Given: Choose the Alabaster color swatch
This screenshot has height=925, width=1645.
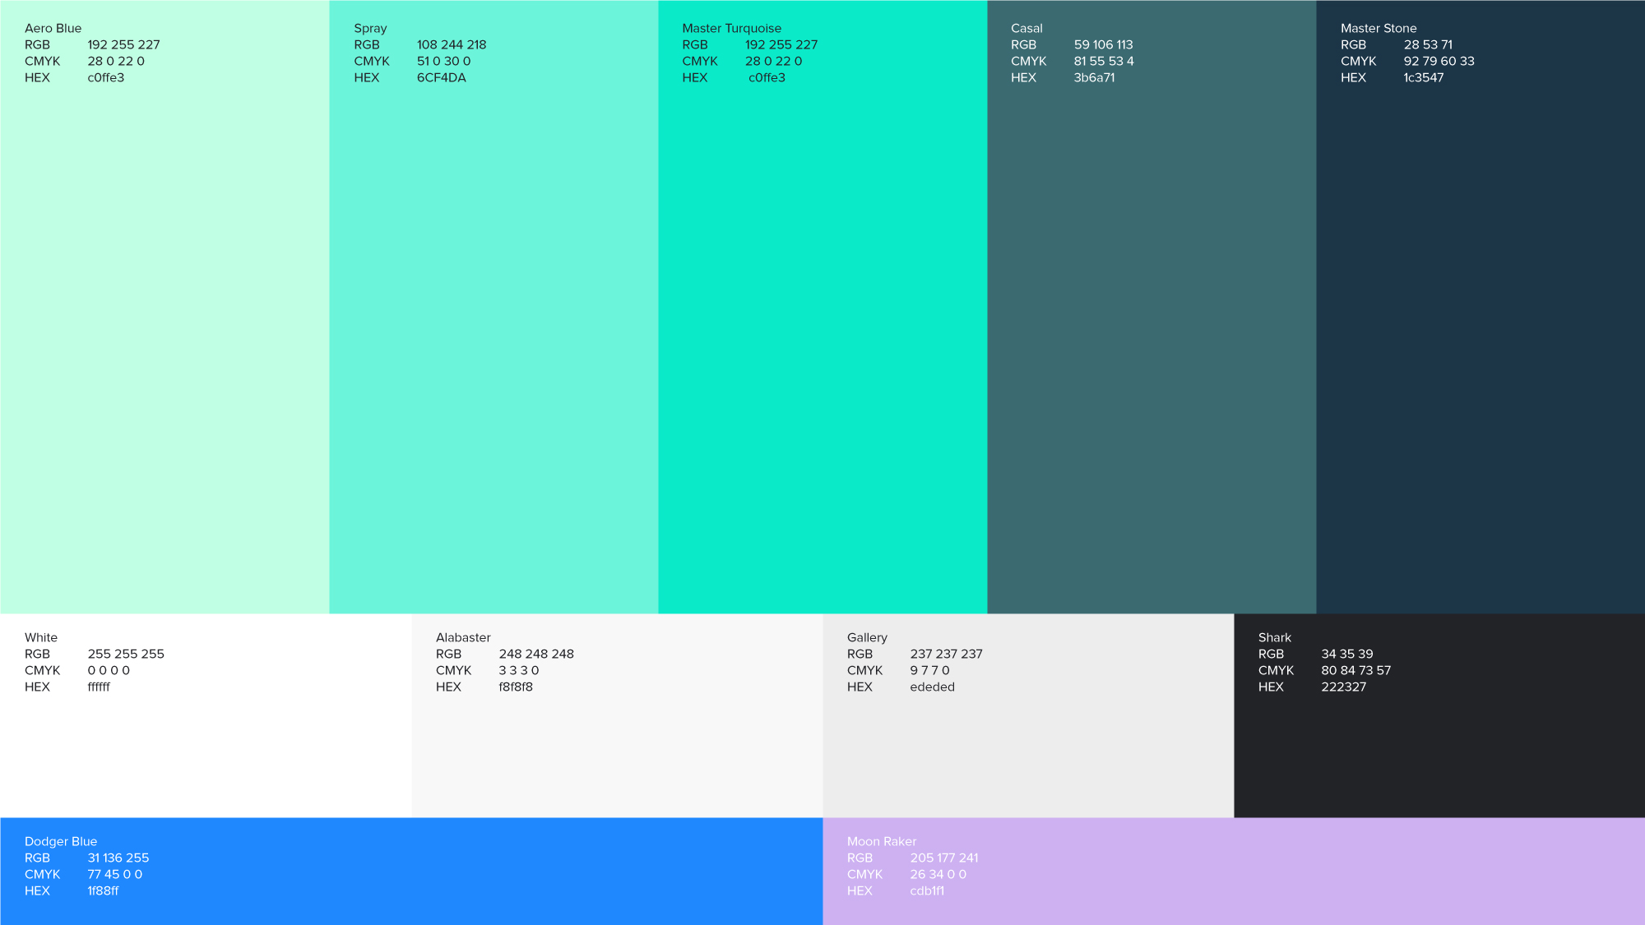Looking at the screenshot, I should [617, 715].
